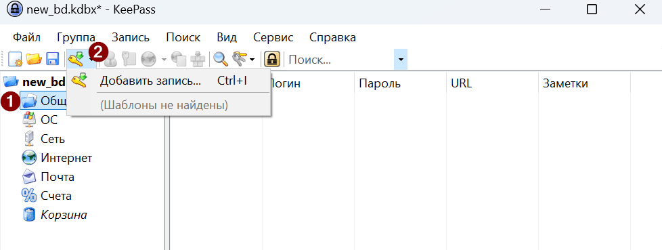Select the Сеть group

[53, 138]
